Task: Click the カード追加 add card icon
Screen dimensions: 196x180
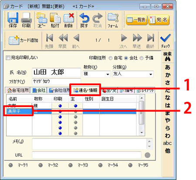Action: pyautogui.click(x=14, y=40)
